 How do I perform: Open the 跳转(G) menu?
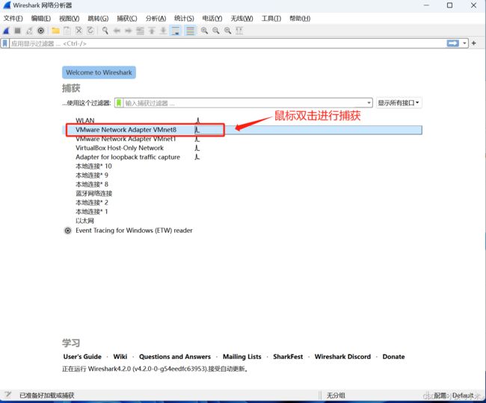pyautogui.click(x=98, y=19)
